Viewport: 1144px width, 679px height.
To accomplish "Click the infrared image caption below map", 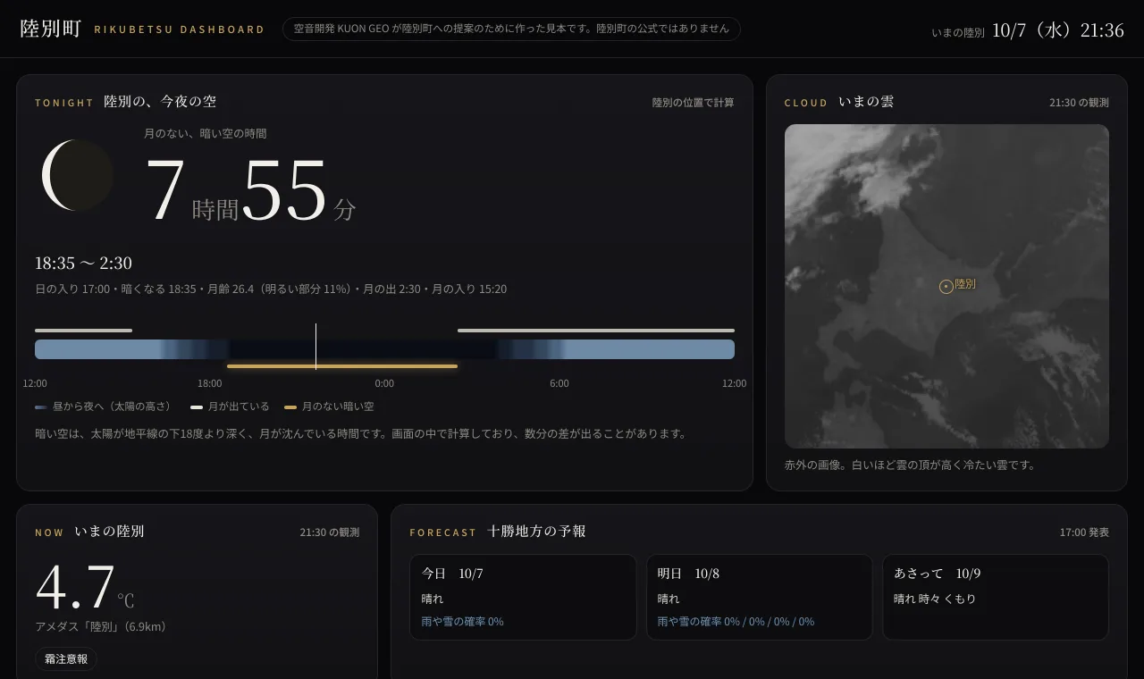I will click(x=910, y=465).
